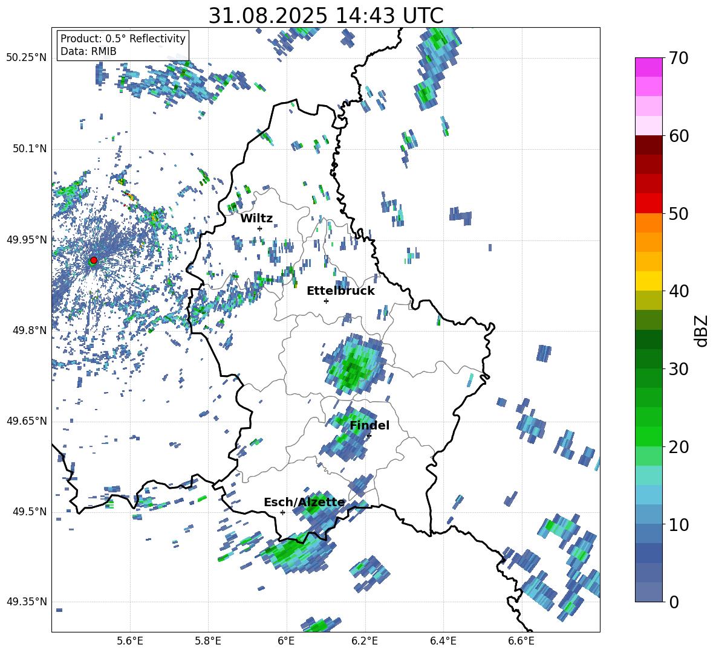
Task: Click the 50.25°N latitude label
Action: [27, 58]
